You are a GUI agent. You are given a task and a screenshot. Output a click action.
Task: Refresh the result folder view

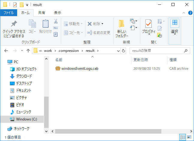click(x=123, y=51)
